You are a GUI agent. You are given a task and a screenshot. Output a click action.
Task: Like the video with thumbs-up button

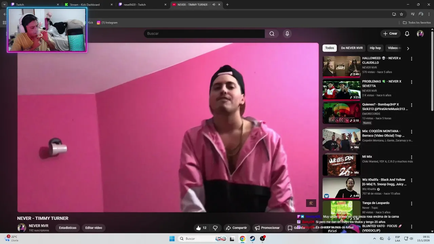(x=202, y=228)
